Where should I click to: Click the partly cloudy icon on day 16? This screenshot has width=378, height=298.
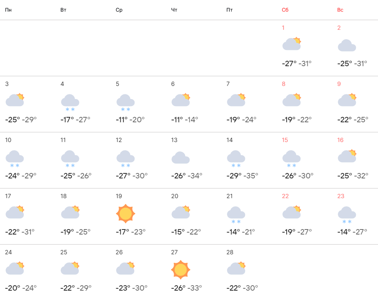(x=347, y=156)
